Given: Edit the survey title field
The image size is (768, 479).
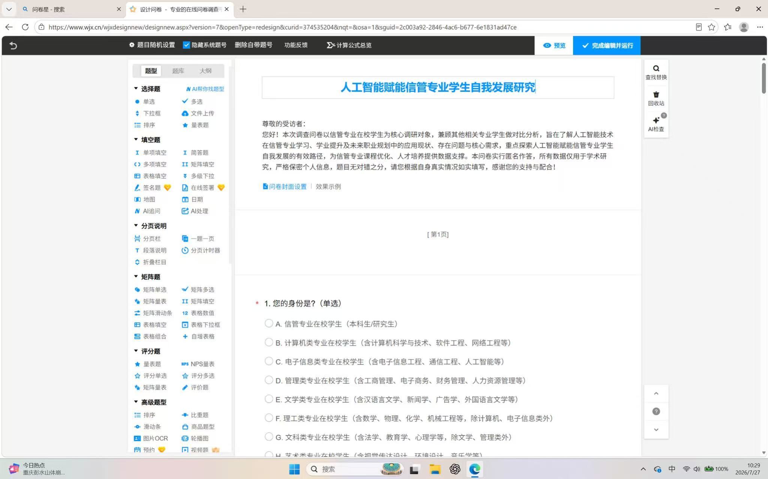Looking at the screenshot, I should coord(438,88).
